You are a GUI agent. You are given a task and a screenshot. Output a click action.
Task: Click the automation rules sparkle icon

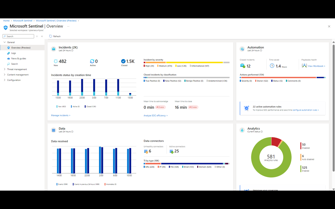246,108
